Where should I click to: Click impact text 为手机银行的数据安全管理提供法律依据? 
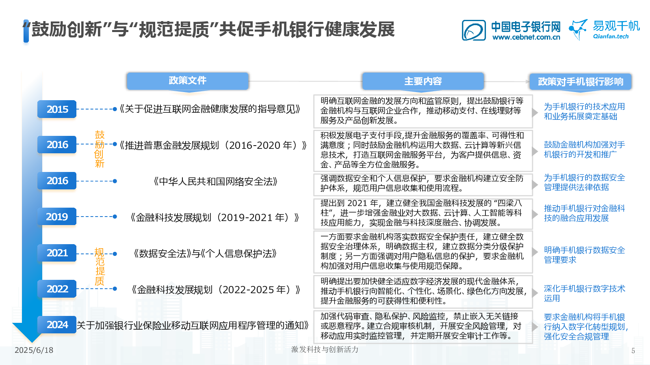click(x=584, y=182)
